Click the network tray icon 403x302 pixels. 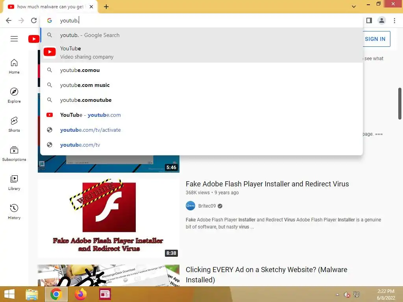pos(357,295)
